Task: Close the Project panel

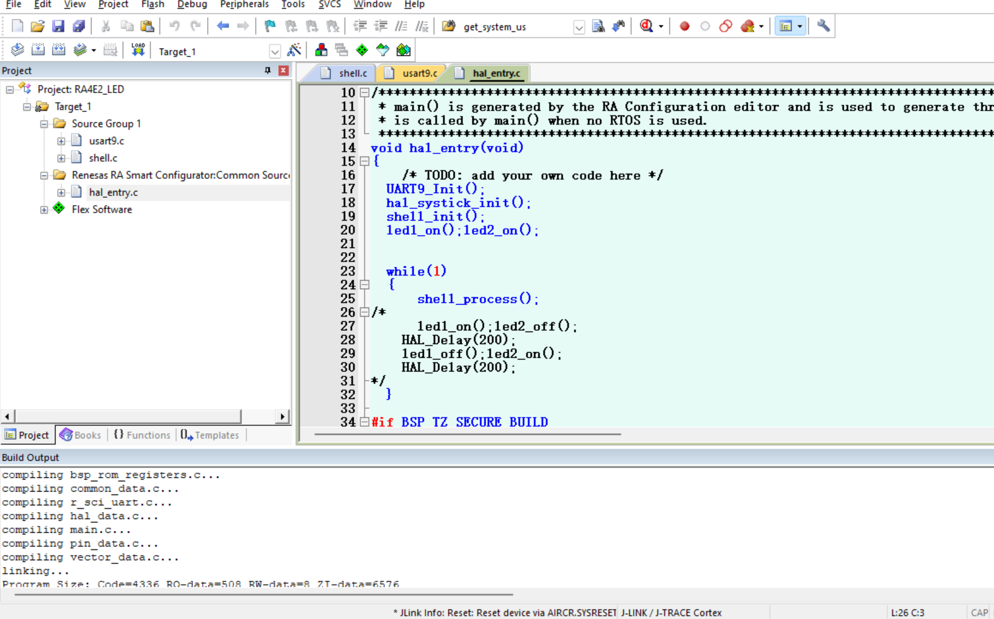Action: point(283,70)
